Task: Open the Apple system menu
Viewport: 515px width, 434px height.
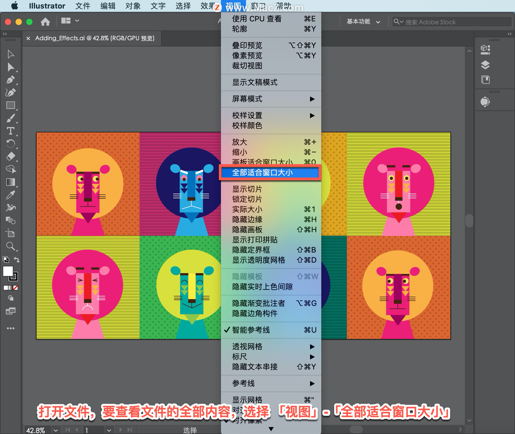Action: (15, 6)
